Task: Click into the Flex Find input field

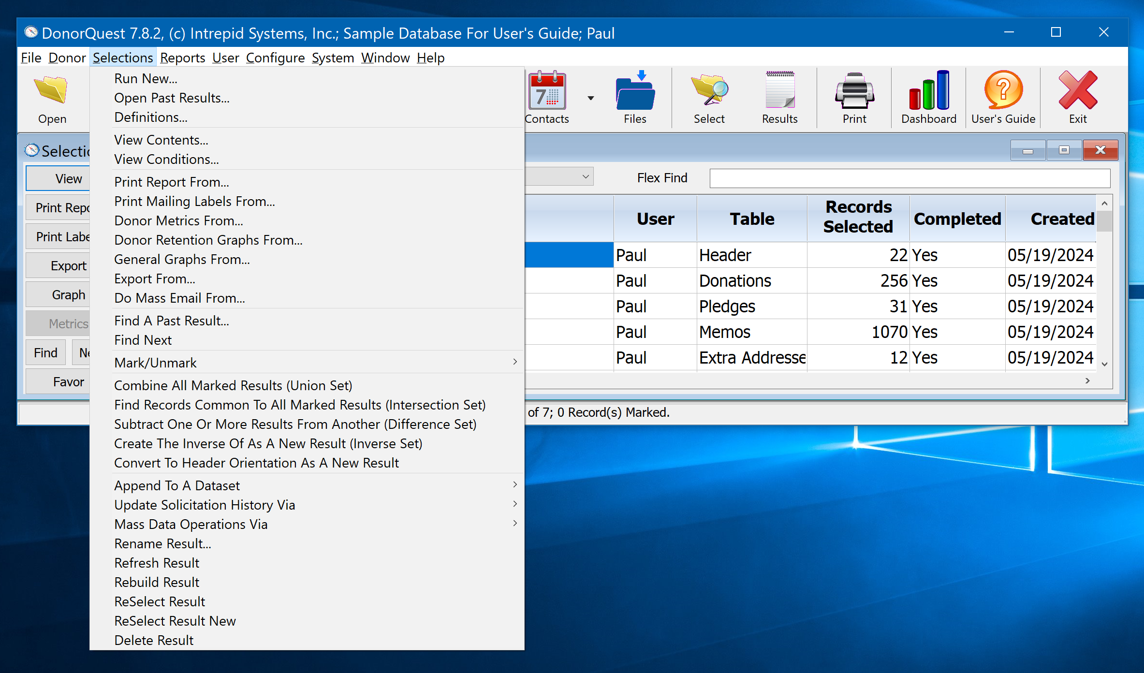Action: 909,178
